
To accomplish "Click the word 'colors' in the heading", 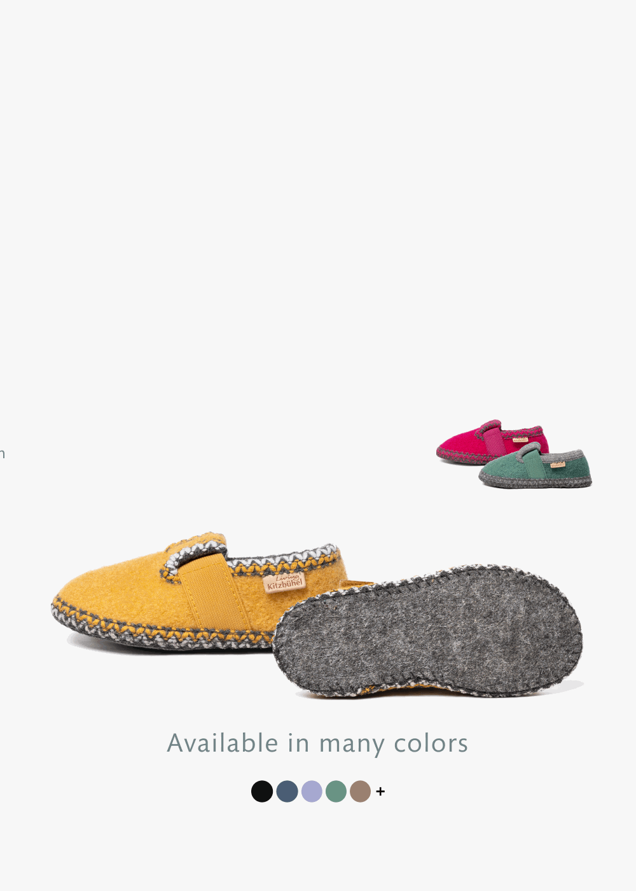I will [431, 743].
